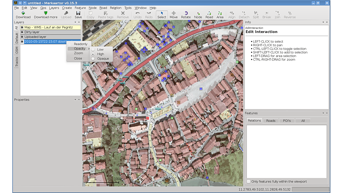Set layer opacity to Opaque

[x=103, y=59]
